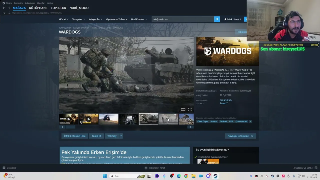Open OBS Studio from the taskbar
320x180 pixels.
171,176
